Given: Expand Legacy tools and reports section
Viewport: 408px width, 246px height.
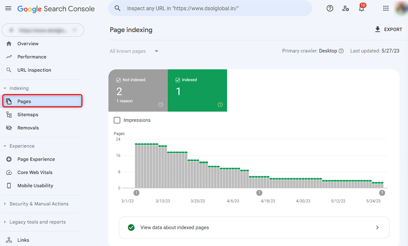Looking at the screenshot, I should pyautogui.click(x=37, y=222).
